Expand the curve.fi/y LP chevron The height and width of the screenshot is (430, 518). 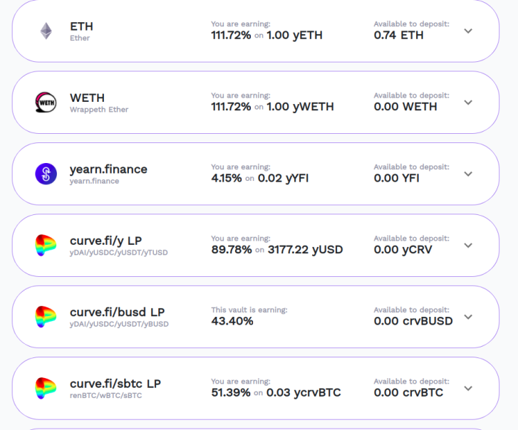pyautogui.click(x=468, y=245)
